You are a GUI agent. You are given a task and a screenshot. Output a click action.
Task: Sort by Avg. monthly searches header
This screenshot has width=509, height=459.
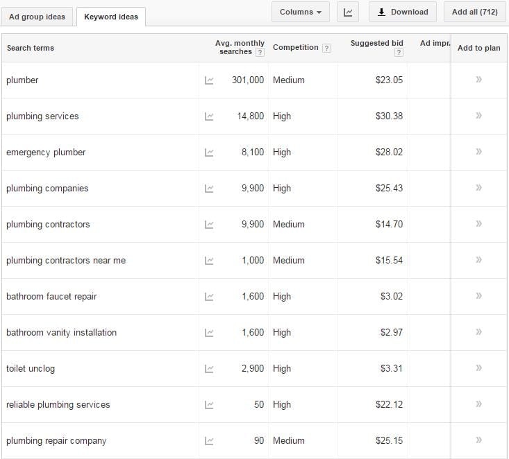click(x=240, y=47)
